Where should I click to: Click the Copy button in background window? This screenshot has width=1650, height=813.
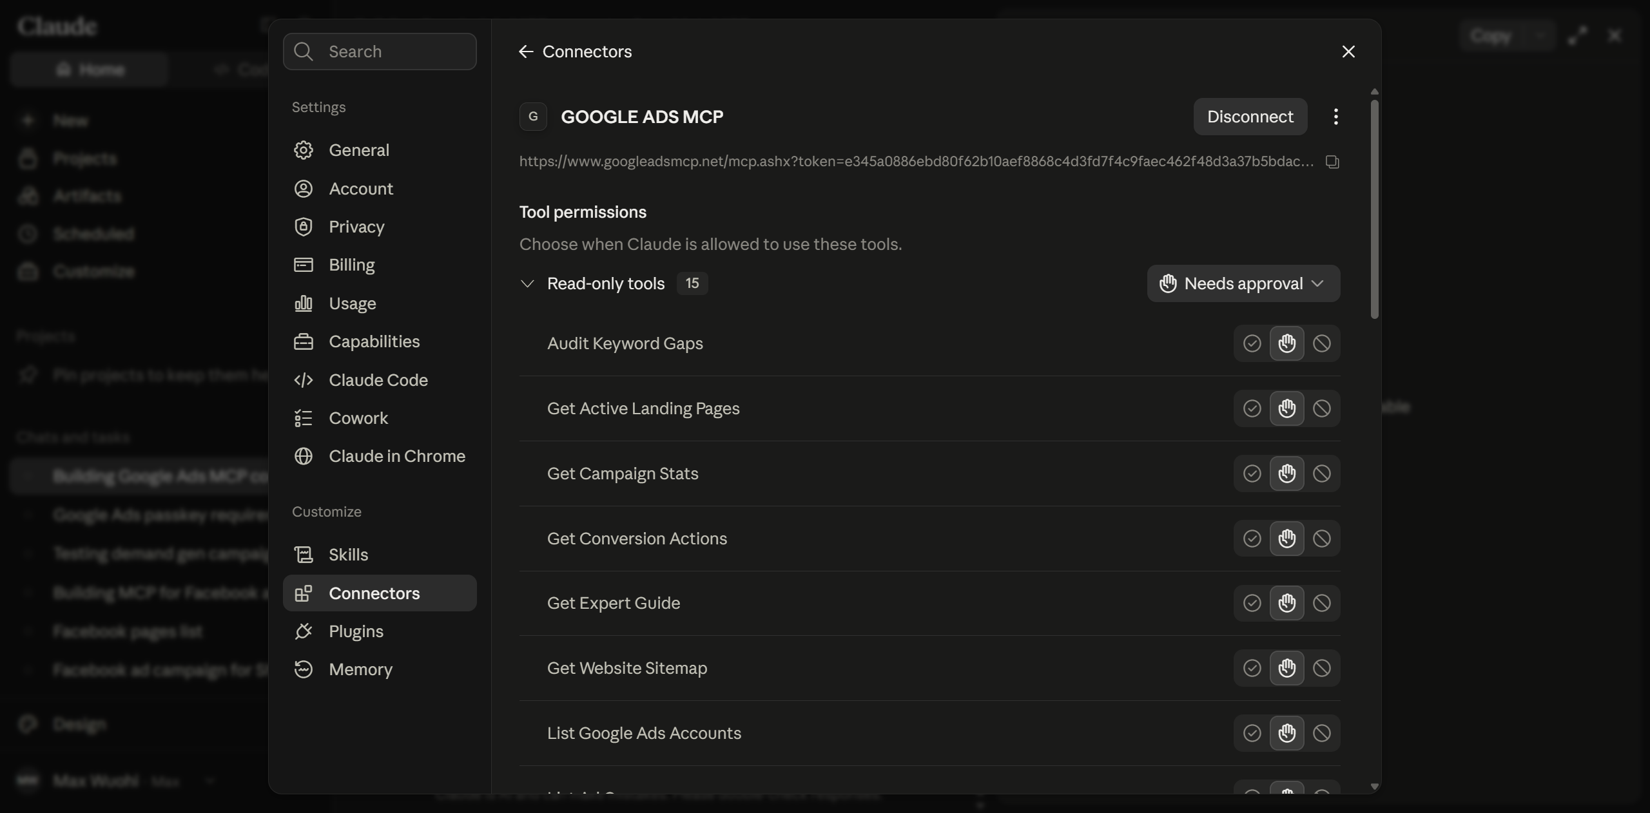pos(1491,35)
